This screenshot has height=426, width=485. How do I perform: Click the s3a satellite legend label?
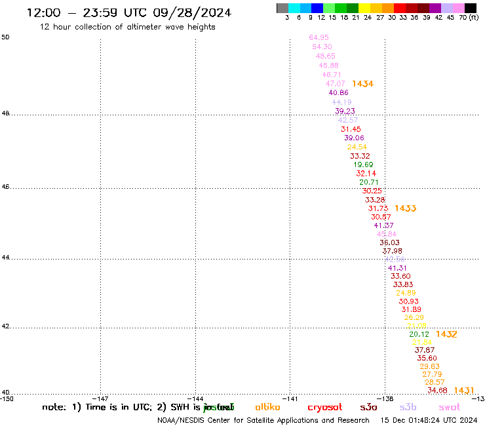pos(368,407)
